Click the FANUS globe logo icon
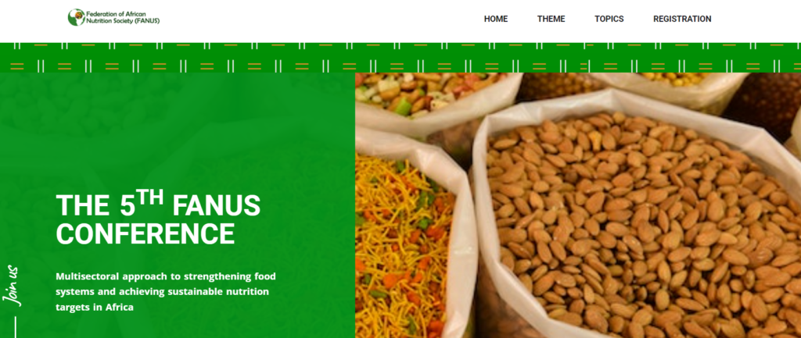The width and height of the screenshot is (801, 338). [x=77, y=17]
